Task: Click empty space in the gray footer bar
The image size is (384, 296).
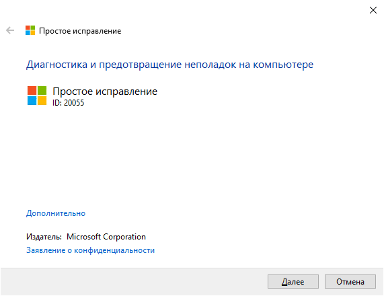Action: point(133,282)
